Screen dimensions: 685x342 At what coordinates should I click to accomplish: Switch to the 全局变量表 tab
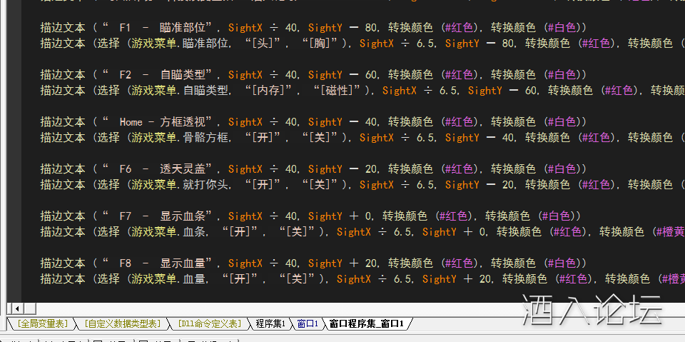pyautogui.click(x=43, y=324)
